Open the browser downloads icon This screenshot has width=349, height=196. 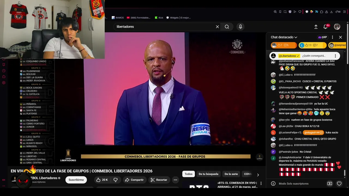pyautogui.click(x=332, y=12)
